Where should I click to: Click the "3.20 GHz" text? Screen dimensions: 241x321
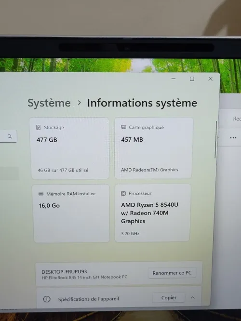pos(130,233)
